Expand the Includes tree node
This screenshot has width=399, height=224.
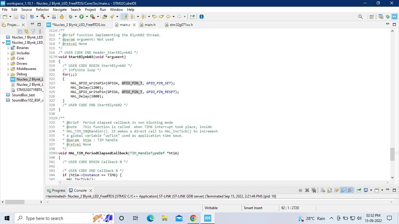click(8, 53)
